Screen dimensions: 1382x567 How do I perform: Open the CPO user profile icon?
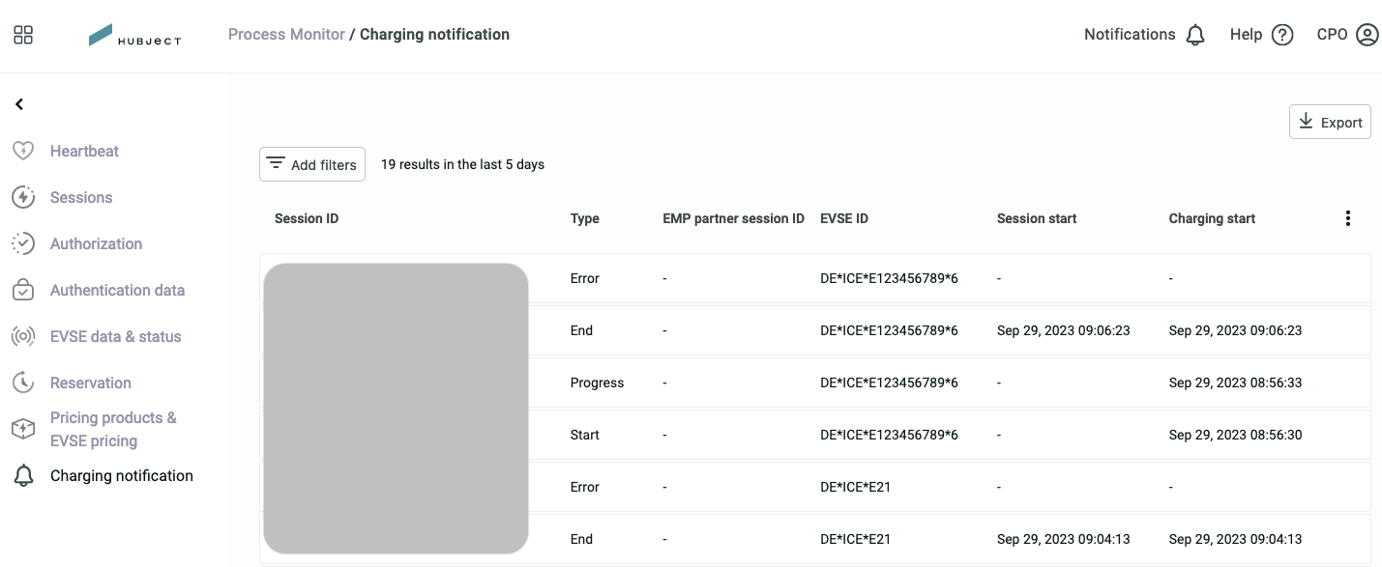pos(1367,36)
